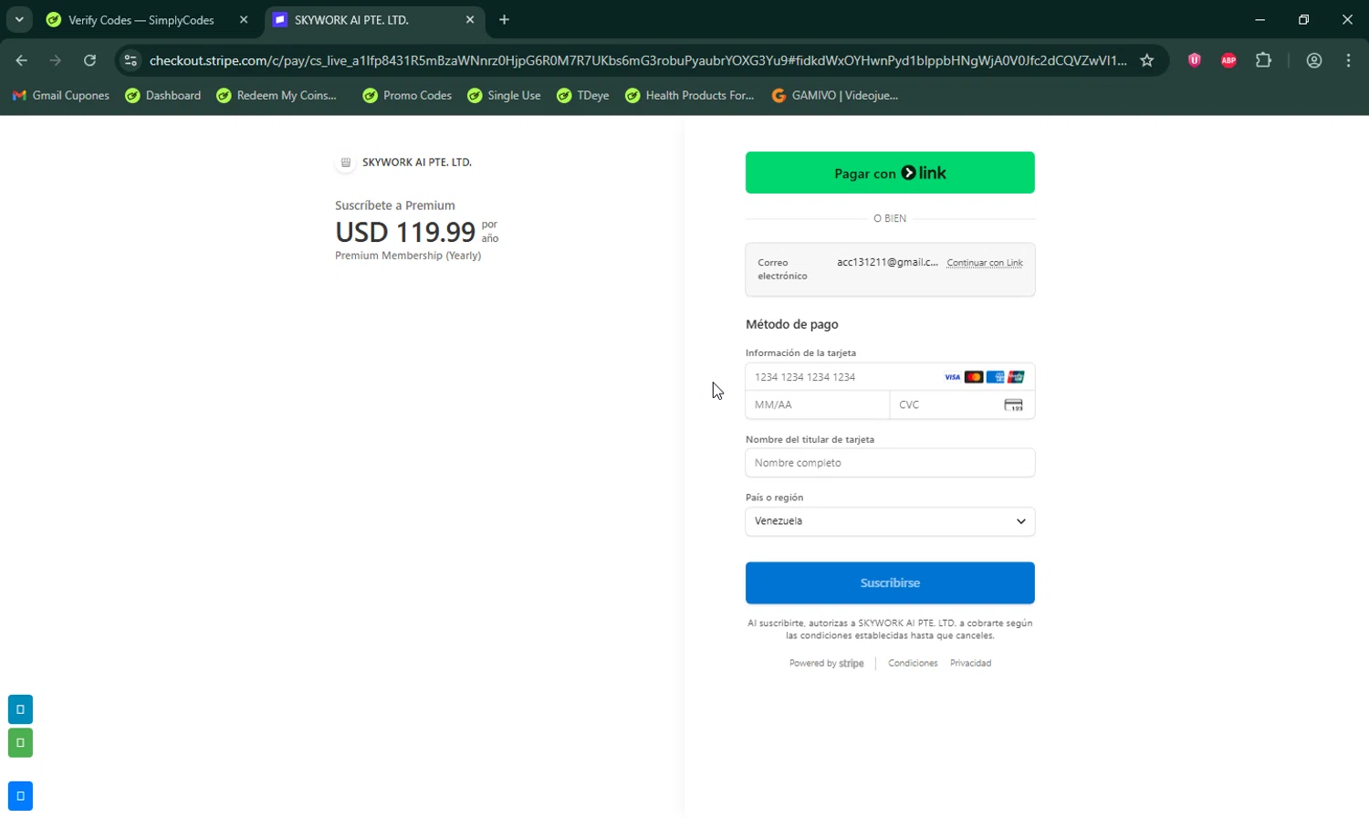Click the checkout.stripe.com address bar URL
This screenshot has height=818, width=1369.
638,60
